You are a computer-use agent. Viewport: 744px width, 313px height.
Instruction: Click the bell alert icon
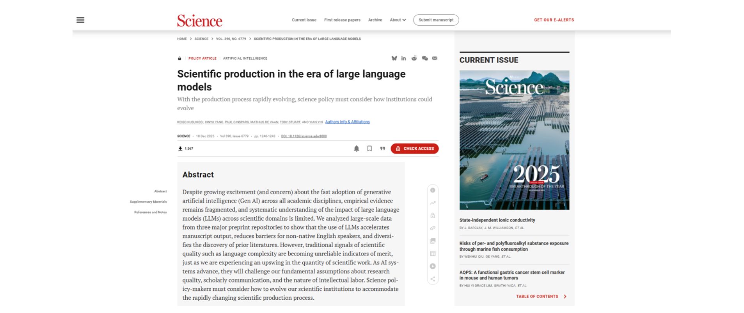[x=356, y=149]
